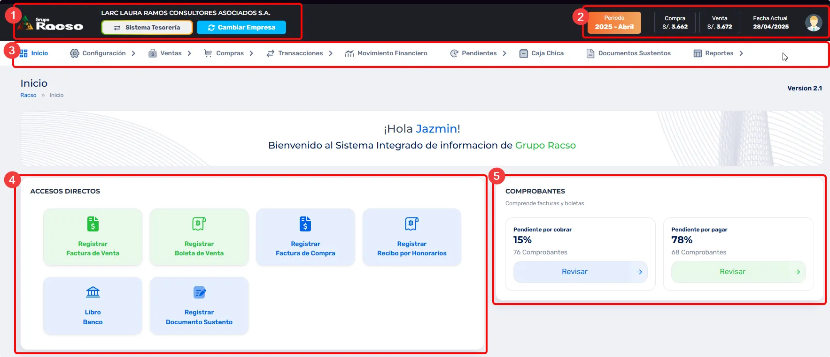The image size is (830, 357).
Task: Click the Registrar Boleta de Venta icon
Action: (199, 224)
